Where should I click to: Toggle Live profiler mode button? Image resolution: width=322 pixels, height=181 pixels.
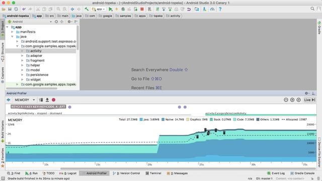pyautogui.click(x=309, y=100)
